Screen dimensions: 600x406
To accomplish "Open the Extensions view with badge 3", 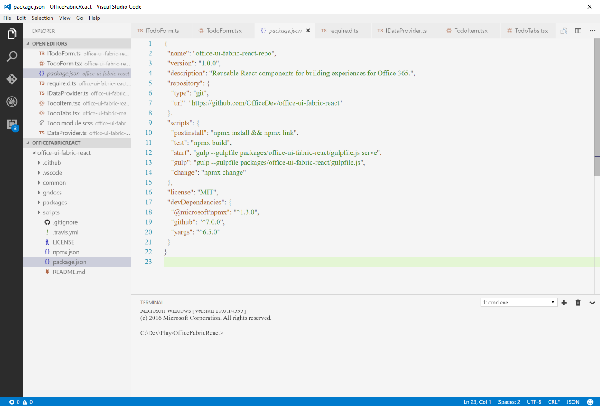I will 12,125.
